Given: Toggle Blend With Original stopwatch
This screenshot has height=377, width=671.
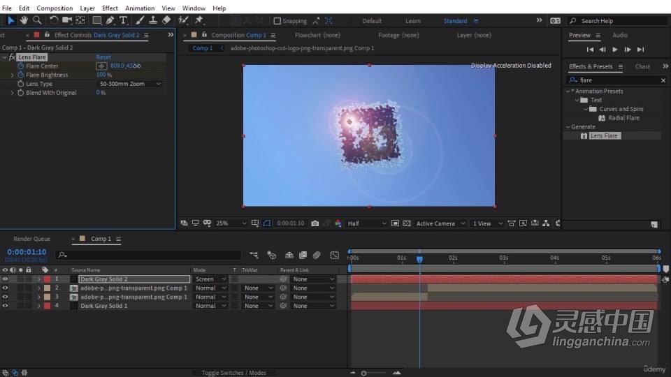Looking at the screenshot, I should (x=20, y=93).
